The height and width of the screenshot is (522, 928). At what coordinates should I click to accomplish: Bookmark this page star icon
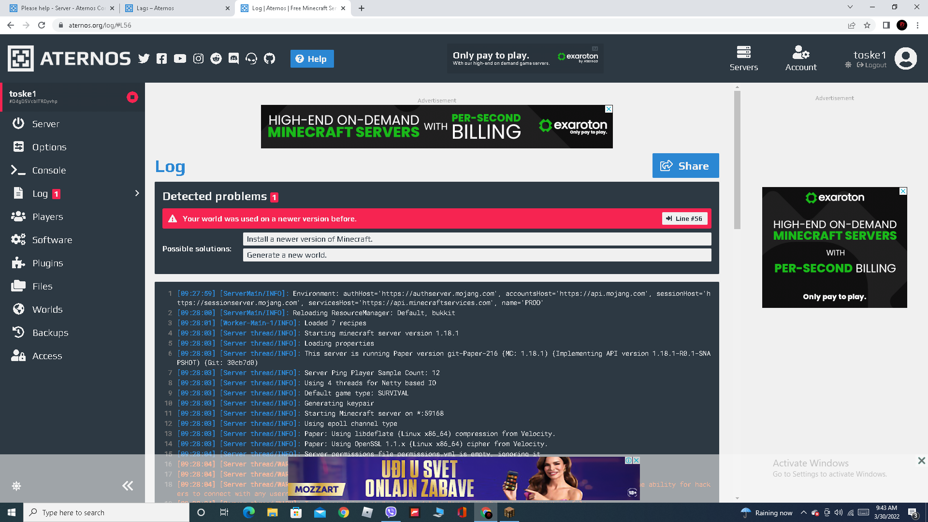[867, 25]
